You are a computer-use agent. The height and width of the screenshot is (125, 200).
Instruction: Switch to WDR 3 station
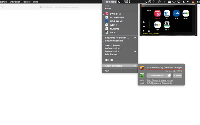[x=120, y=25]
